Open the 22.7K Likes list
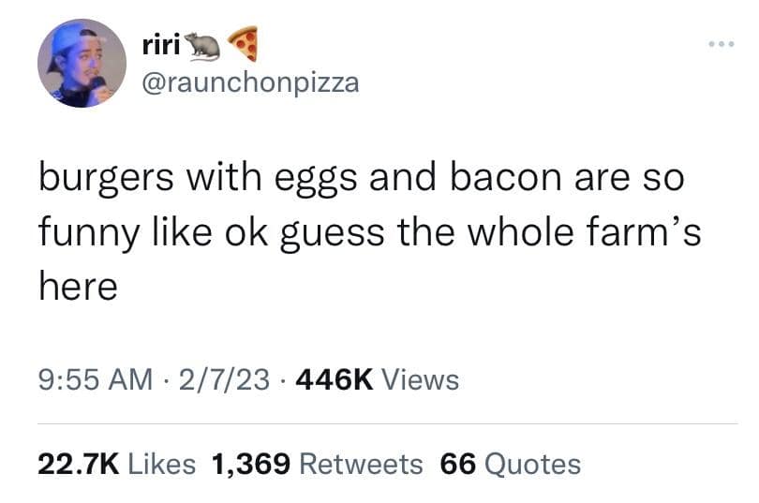This screenshot has width=759, height=503. coord(117,464)
